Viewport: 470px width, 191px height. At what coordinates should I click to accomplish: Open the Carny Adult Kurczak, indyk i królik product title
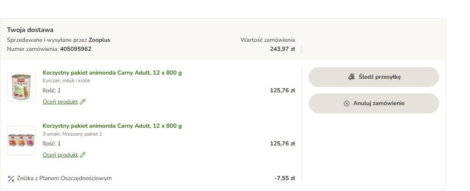[x=112, y=73]
